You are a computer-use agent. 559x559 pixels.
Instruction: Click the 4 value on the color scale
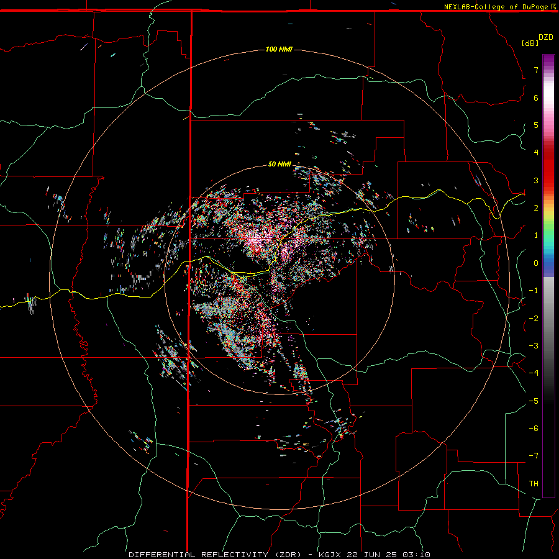(x=536, y=153)
